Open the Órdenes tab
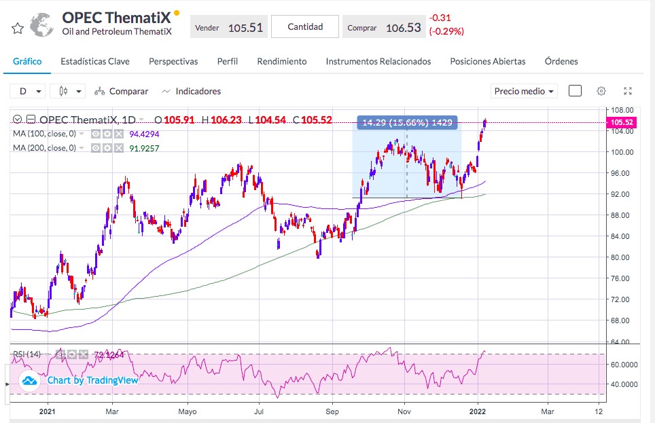655x423 pixels. (561, 61)
